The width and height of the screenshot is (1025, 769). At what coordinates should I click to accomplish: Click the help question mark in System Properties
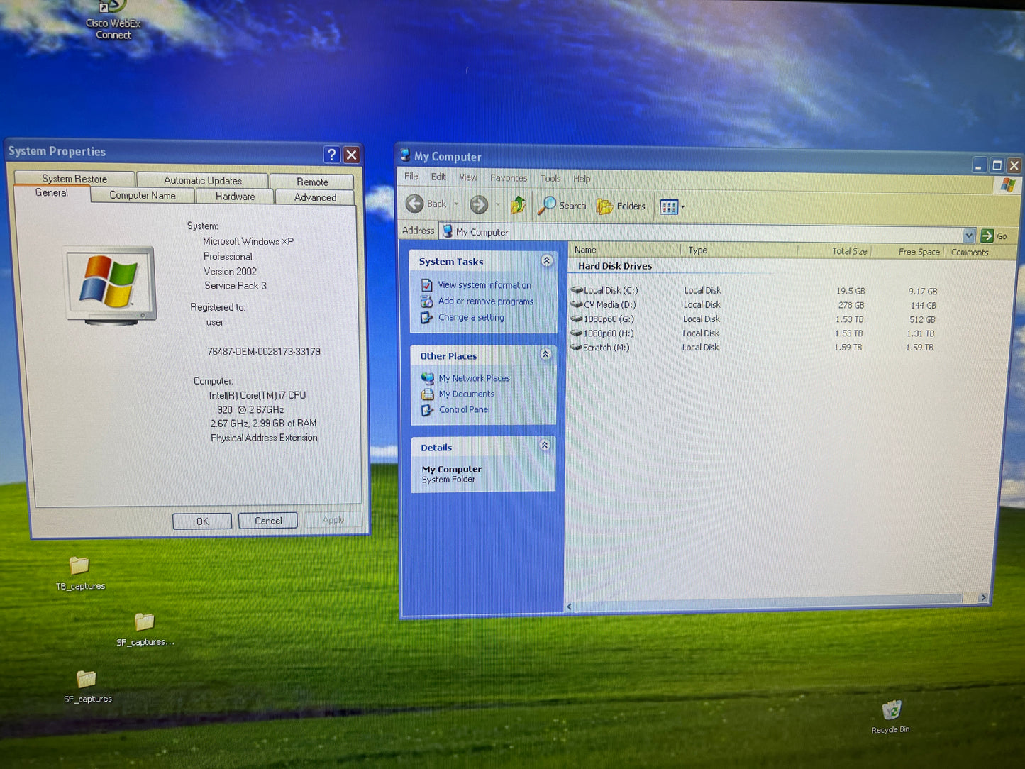331,155
